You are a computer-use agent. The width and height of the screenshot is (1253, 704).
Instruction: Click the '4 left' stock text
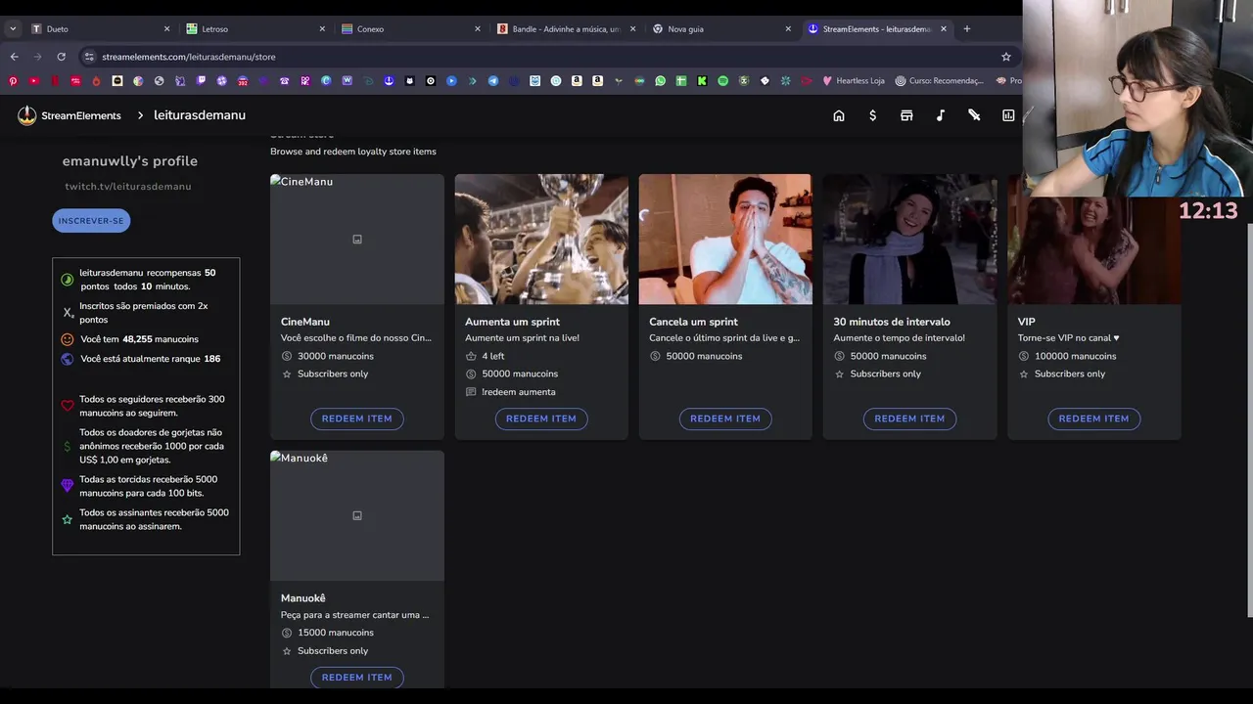coord(493,356)
